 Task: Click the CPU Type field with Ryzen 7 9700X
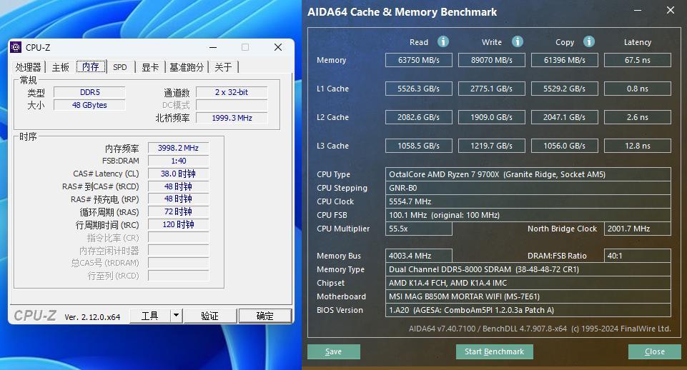tap(528, 174)
